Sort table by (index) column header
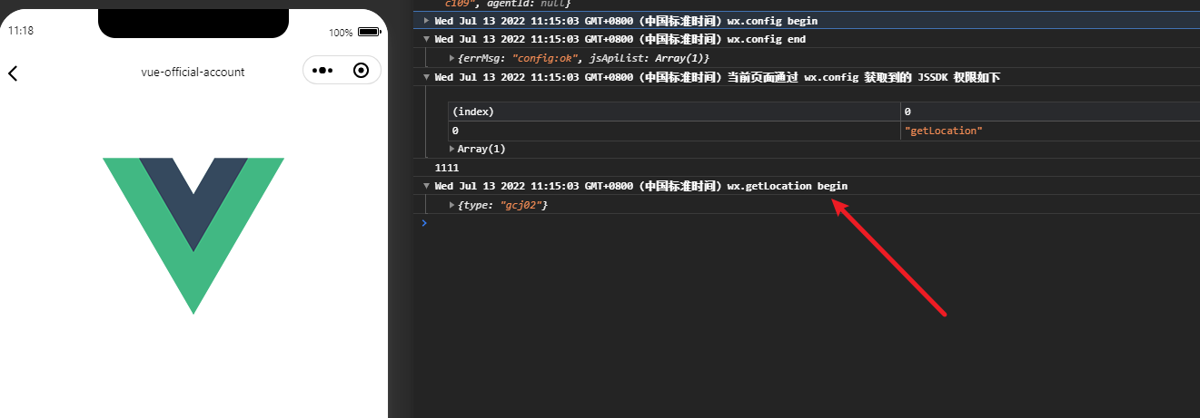The height and width of the screenshot is (418, 1200). tap(673, 112)
